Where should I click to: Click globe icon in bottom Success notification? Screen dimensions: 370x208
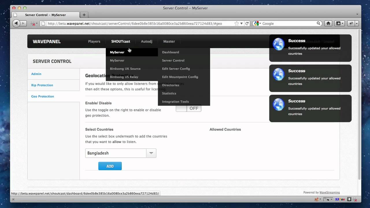click(279, 105)
